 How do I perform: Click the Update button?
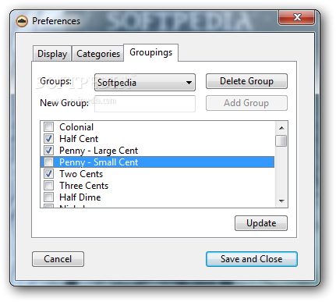pos(261,223)
